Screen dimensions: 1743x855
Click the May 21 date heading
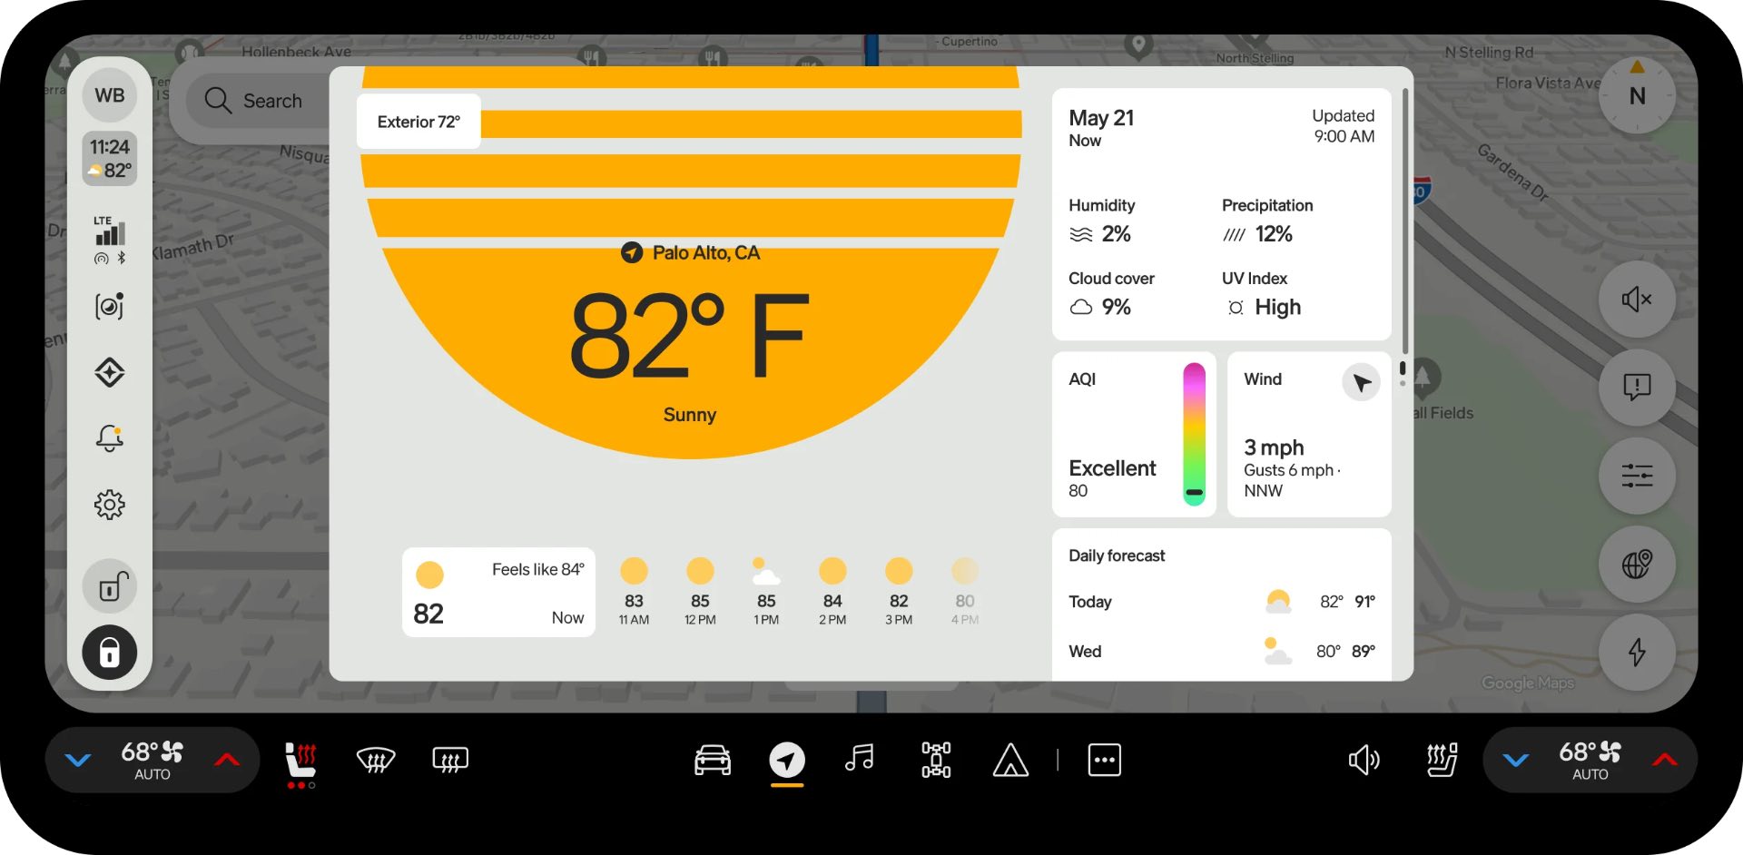[x=1101, y=118]
